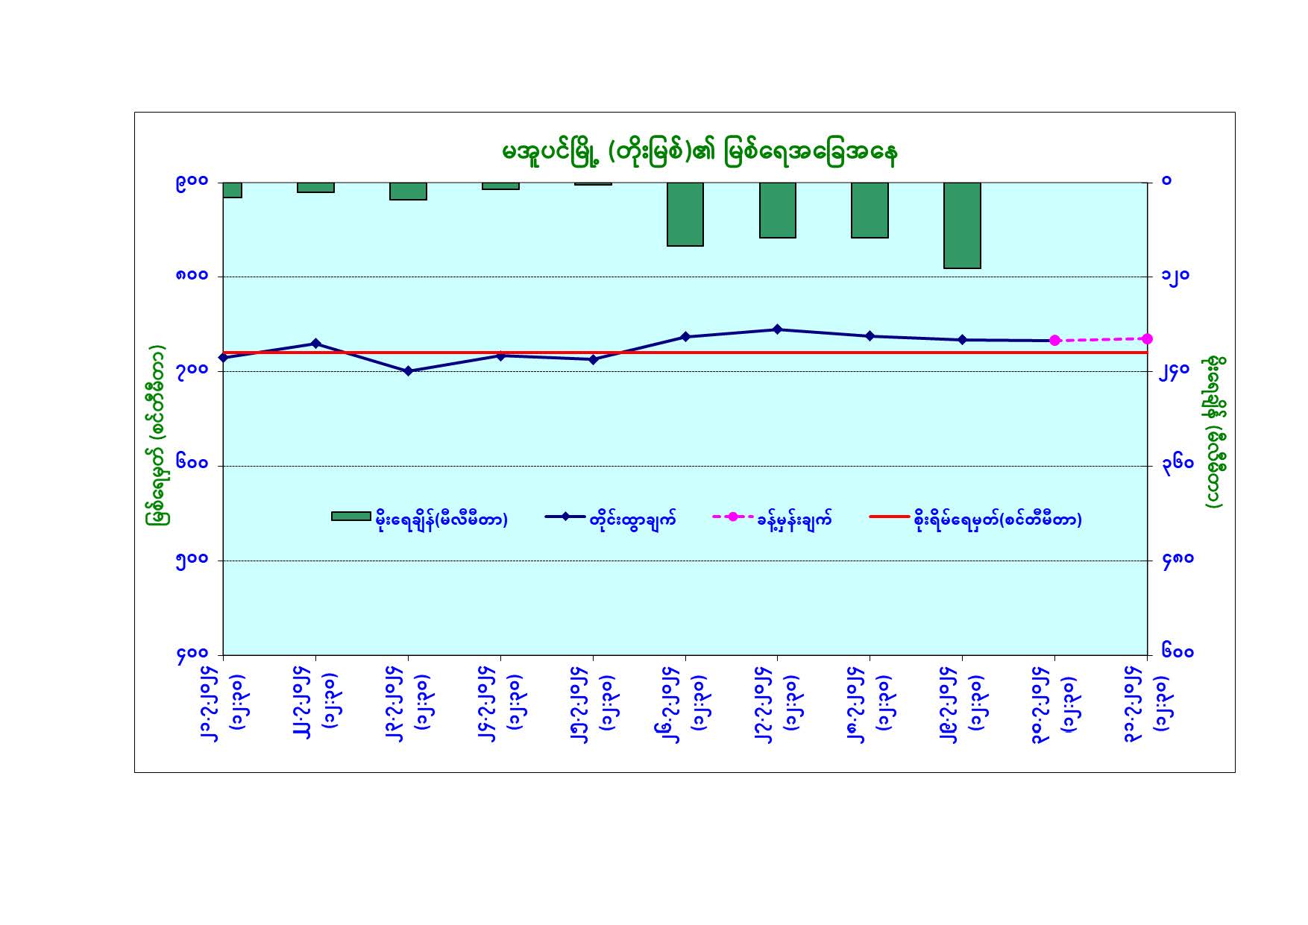Select the rainfall bar above 26.7.2024
Image resolution: width=1308 pixels, height=925 pixels.
(x=685, y=214)
